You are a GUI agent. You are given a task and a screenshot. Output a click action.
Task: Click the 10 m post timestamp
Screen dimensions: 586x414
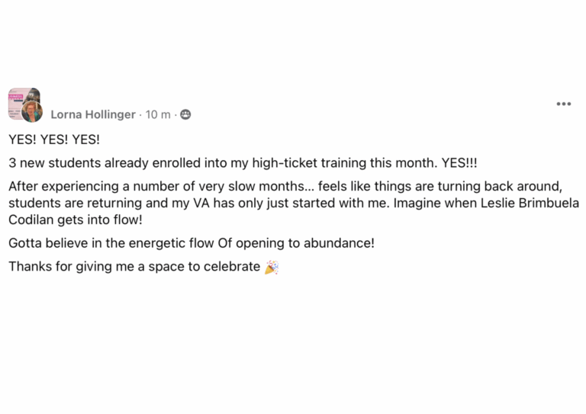158,114
